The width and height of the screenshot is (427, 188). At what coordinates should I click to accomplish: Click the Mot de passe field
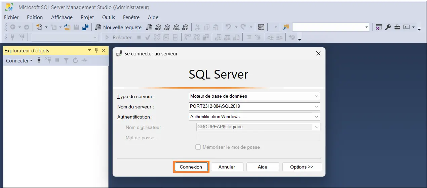(258, 137)
